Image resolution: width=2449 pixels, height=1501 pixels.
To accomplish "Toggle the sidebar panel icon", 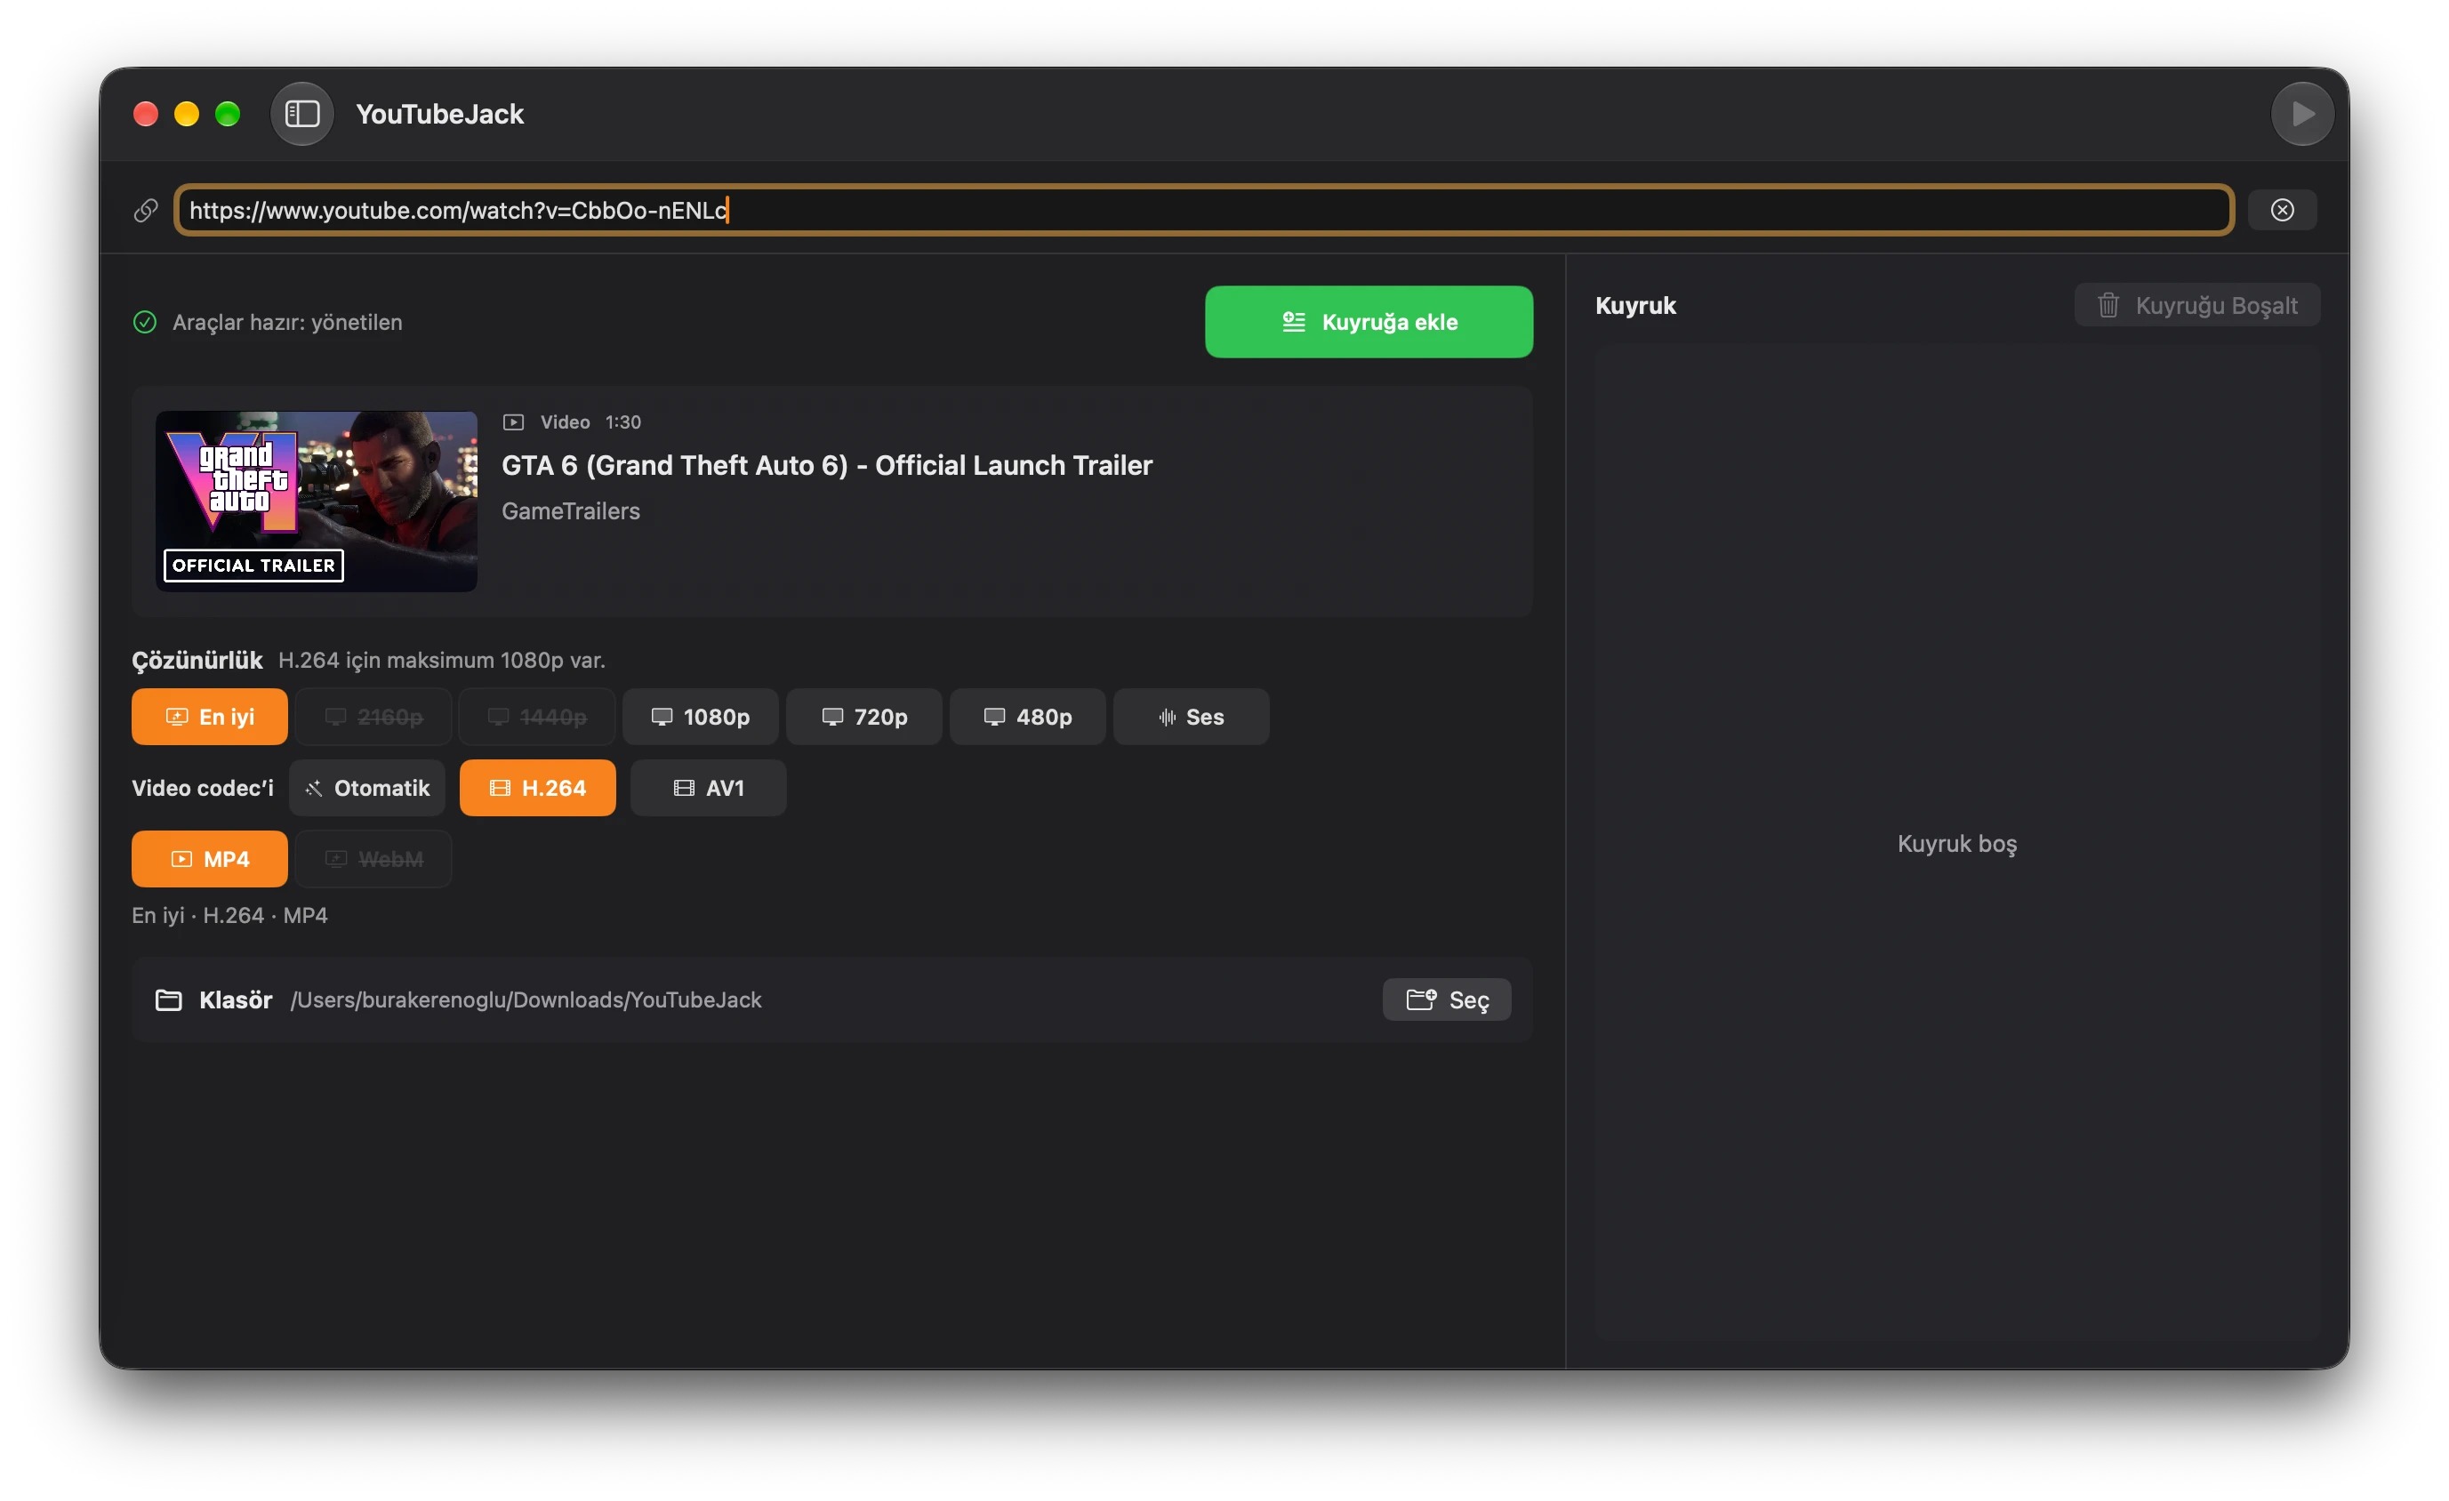I will [302, 115].
